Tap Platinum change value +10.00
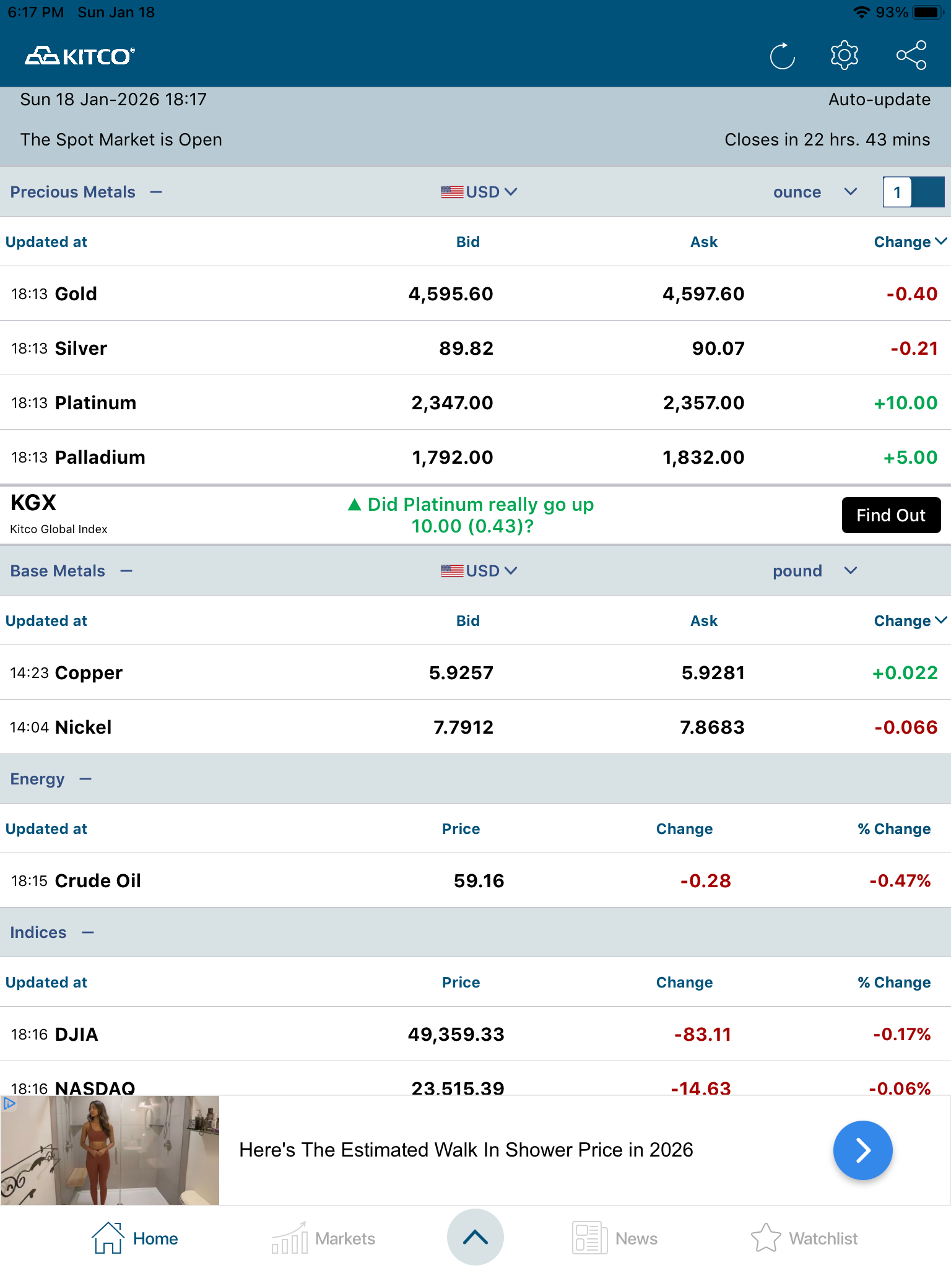951x1268 pixels. (x=906, y=402)
